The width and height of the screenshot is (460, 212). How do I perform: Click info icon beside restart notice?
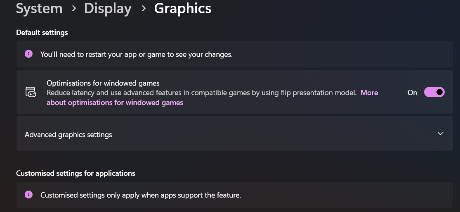[x=28, y=54]
